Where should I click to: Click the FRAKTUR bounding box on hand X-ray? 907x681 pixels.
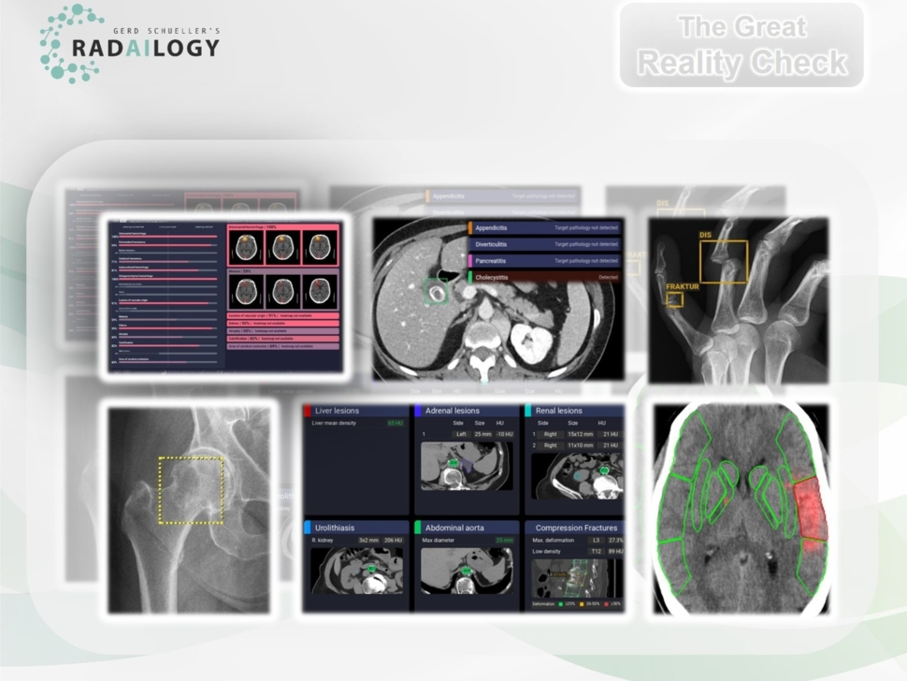(x=674, y=299)
